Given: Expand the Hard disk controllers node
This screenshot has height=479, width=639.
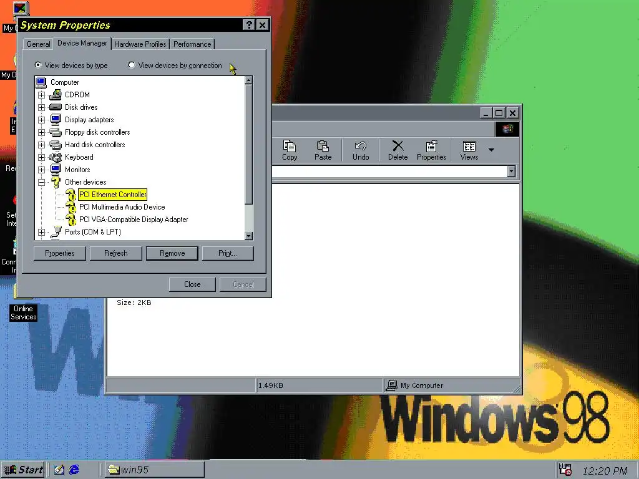Looking at the screenshot, I should click(41, 145).
